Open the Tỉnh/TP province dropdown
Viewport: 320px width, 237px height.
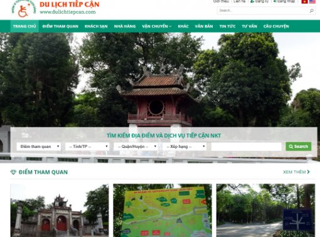point(87,147)
